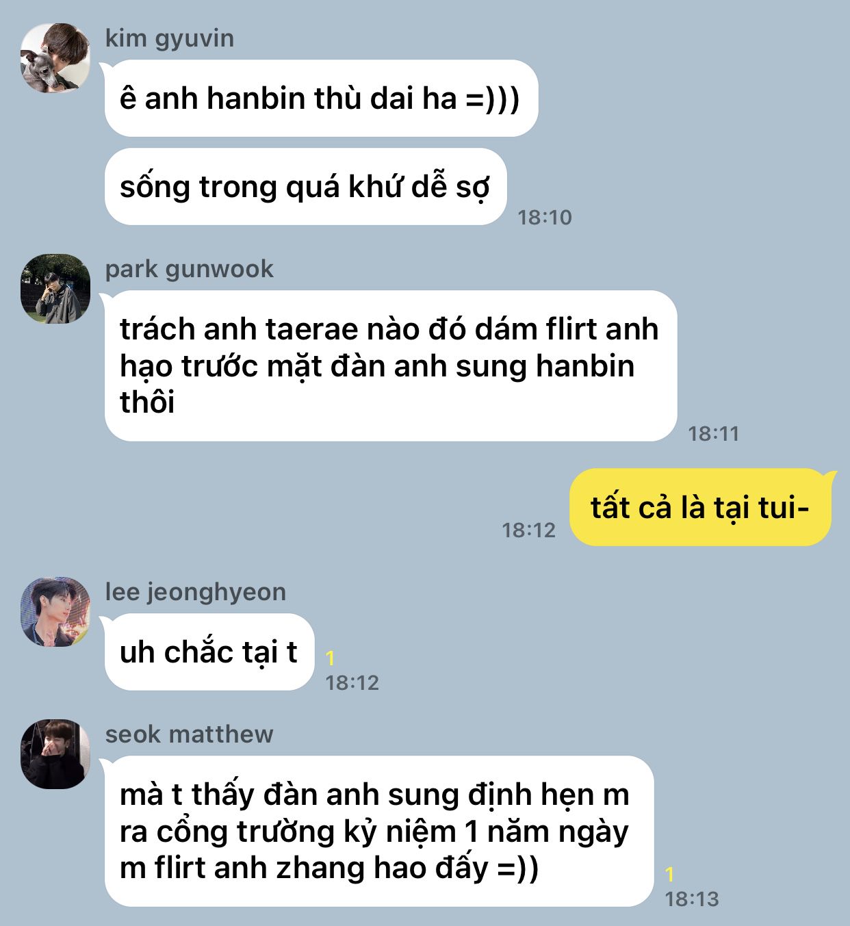Tap the bubble 'sống trong quá khứ dễ sợ'
Screen dimensions: 850x926
coord(305,186)
